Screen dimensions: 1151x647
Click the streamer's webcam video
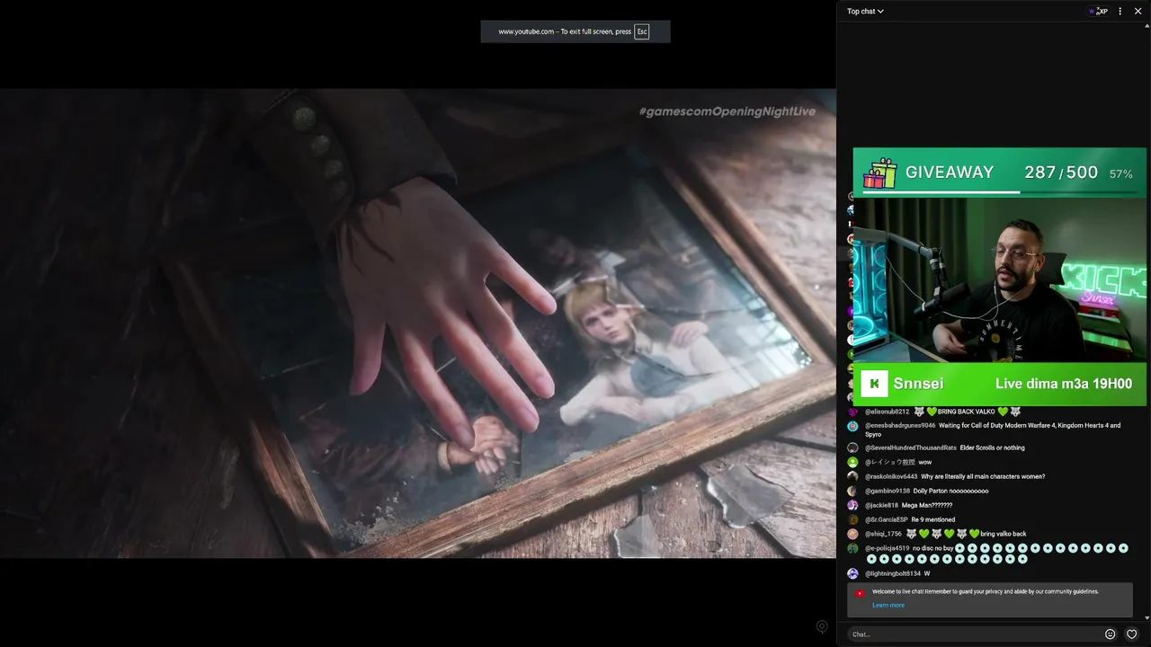pos(999,279)
